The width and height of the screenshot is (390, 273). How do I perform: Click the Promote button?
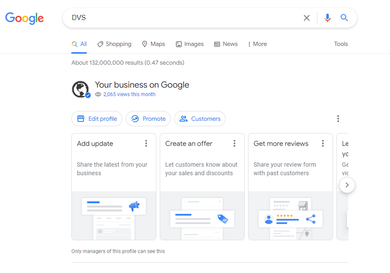148,119
